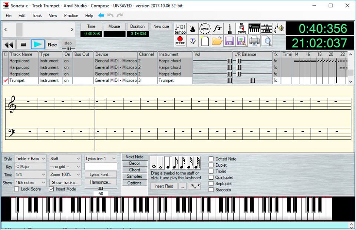
Task: Enable the Dotted Note checkbox
Action: coord(211,159)
